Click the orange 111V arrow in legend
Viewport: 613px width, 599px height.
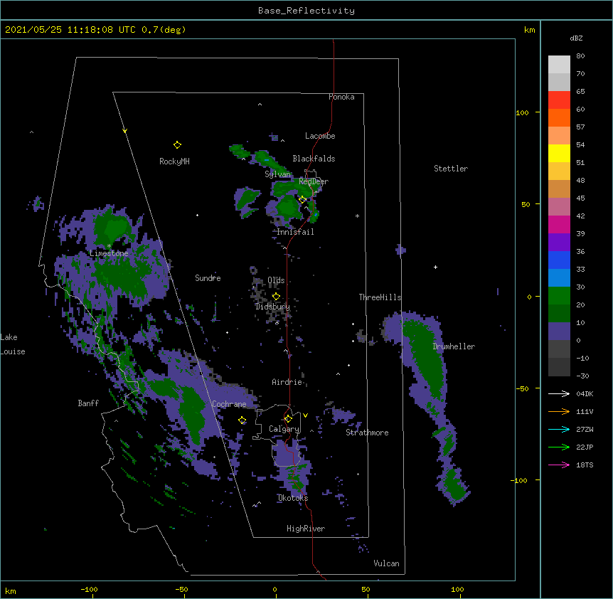click(559, 411)
